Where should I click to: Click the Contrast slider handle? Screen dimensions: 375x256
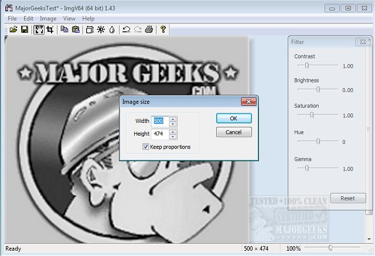307,65
